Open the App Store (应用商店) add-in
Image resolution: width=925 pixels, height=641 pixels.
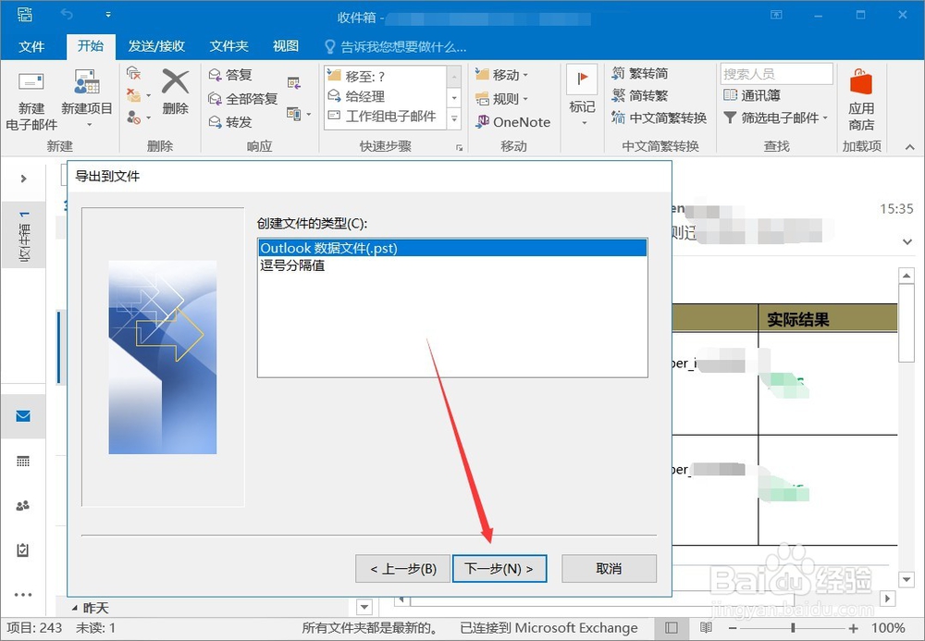(861, 98)
